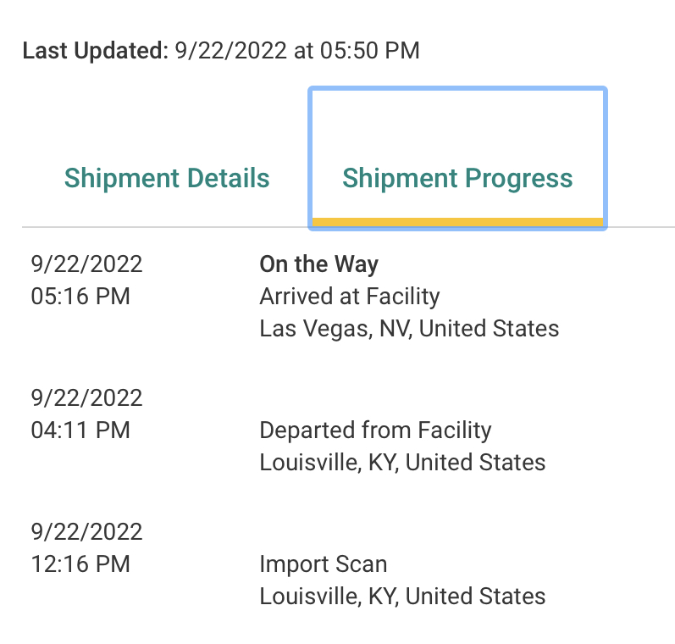Click the date above 12:16 PM
This screenshot has width=675, height=644.
coord(86,532)
